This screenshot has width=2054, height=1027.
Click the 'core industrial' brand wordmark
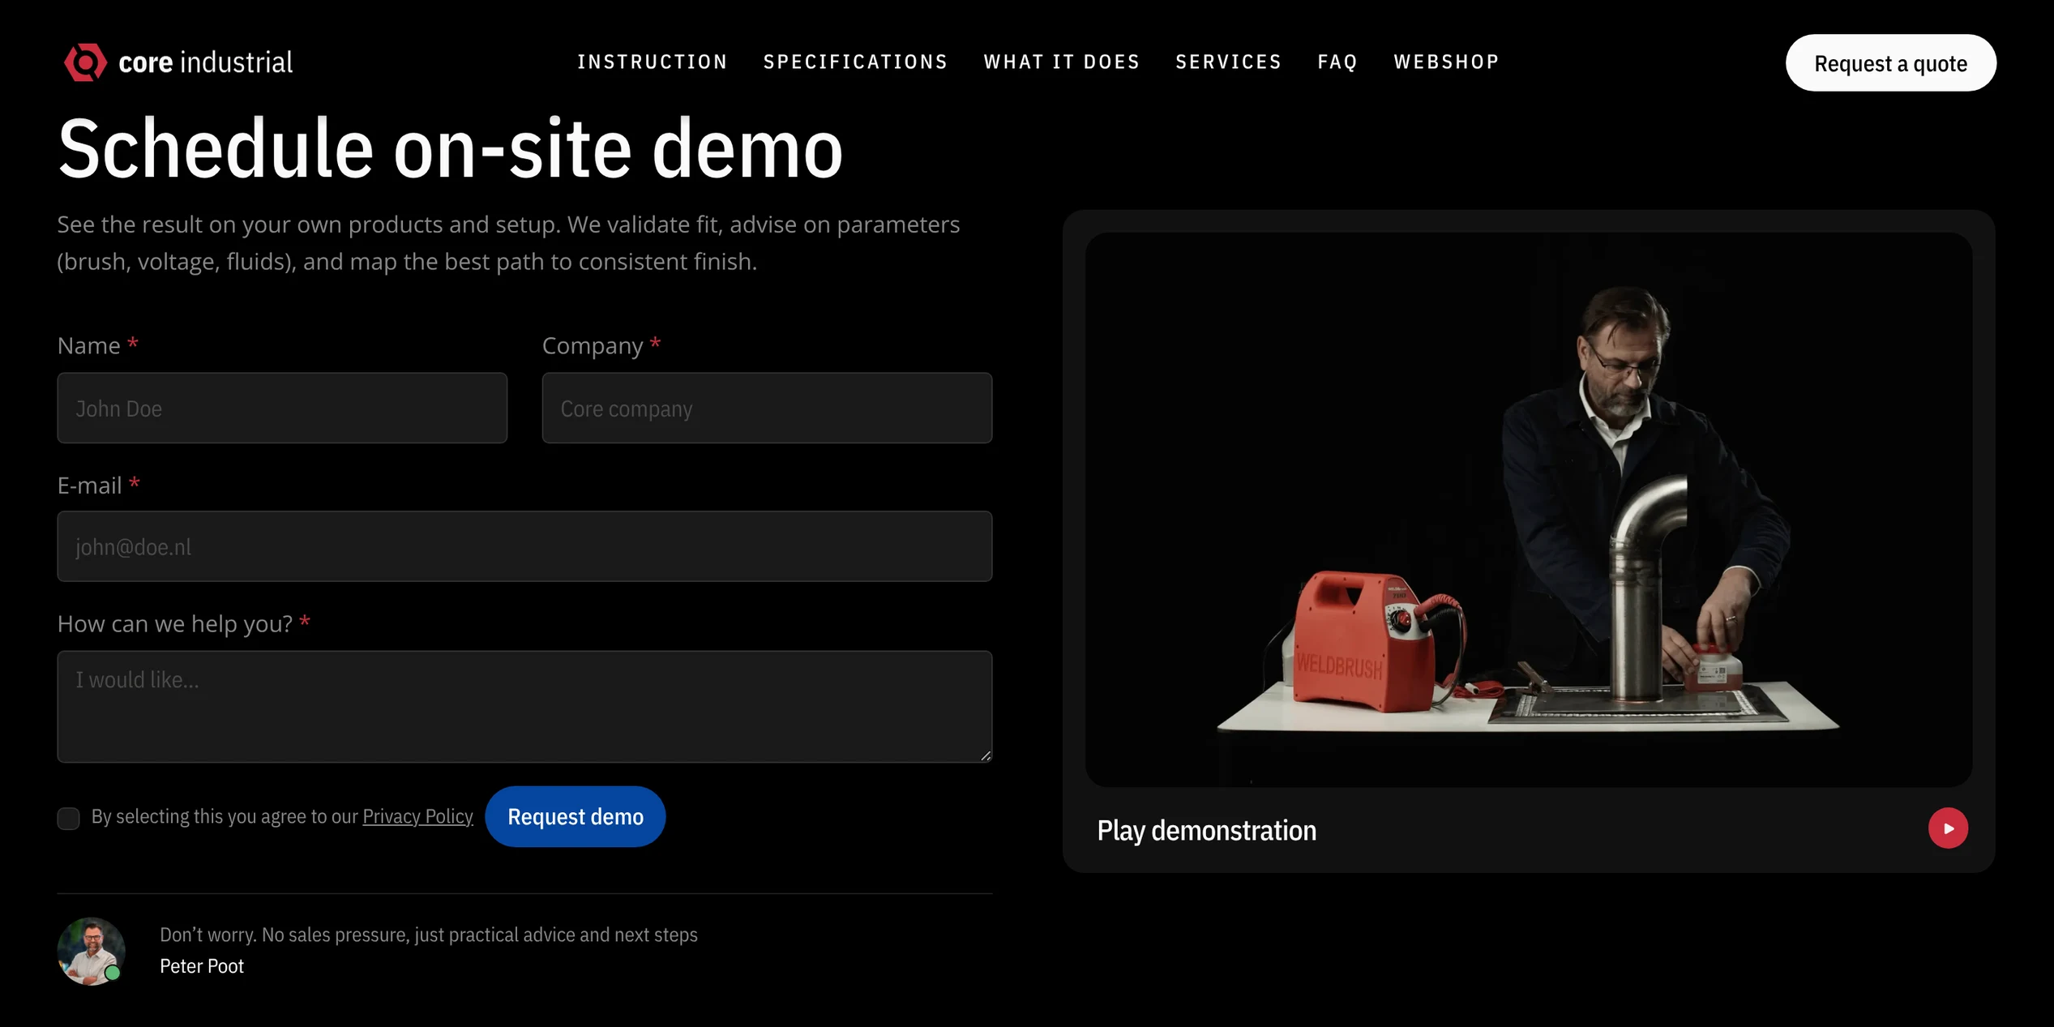[x=205, y=62]
